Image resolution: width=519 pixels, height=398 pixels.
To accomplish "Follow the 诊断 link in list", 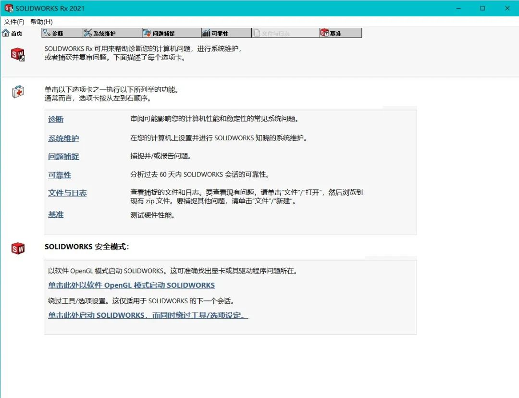I will click(56, 119).
